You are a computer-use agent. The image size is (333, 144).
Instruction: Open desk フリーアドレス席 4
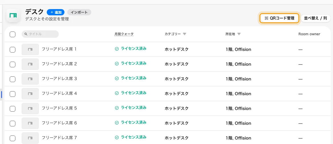point(59,94)
